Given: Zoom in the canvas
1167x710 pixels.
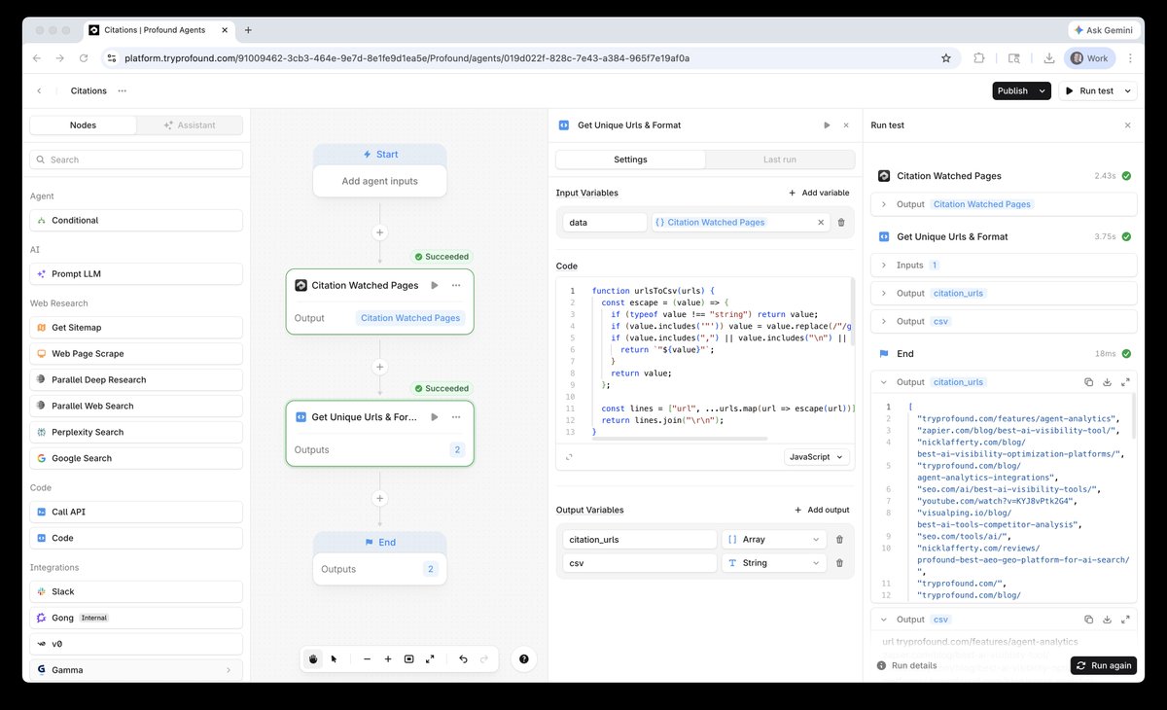Looking at the screenshot, I should coord(388,659).
